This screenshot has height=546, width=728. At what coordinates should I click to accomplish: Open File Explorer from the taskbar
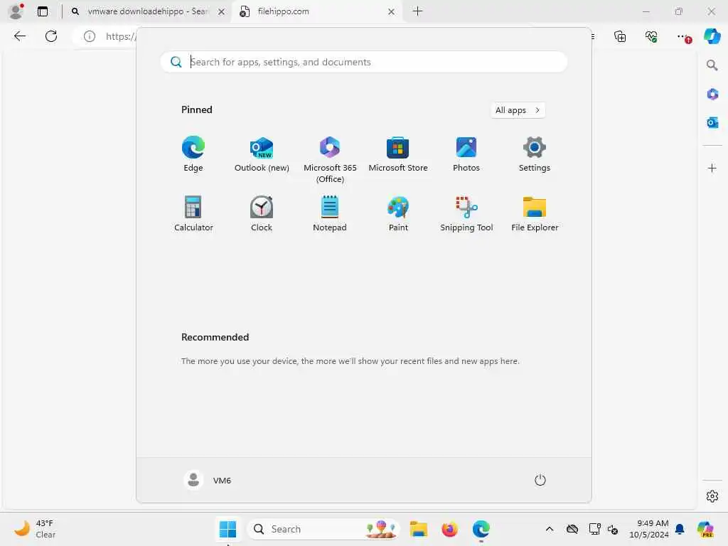(418, 529)
